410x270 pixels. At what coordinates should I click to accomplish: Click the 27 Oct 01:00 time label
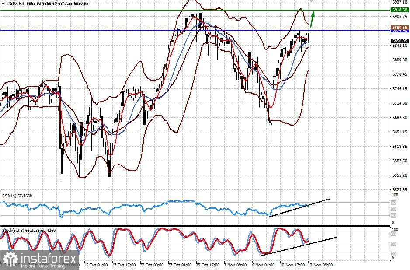click(x=180, y=265)
